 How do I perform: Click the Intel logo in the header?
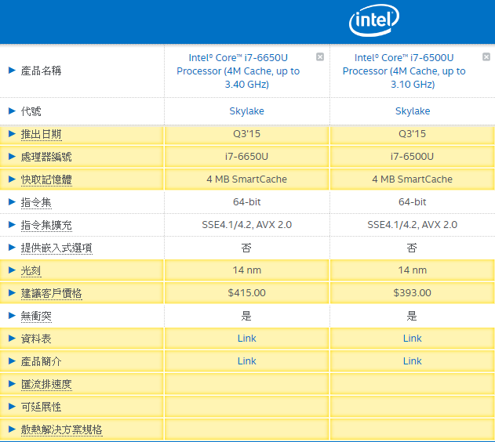[374, 20]
